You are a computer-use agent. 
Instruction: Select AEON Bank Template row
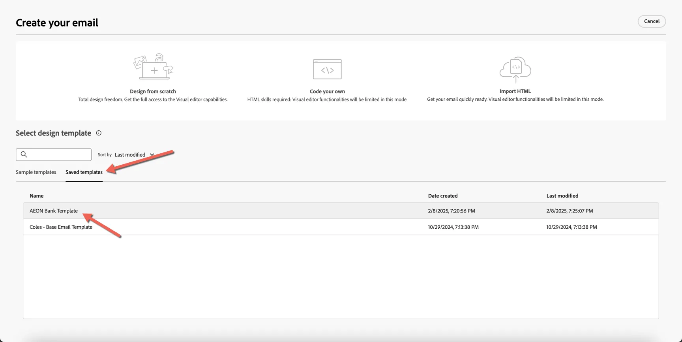click(341, 211)
